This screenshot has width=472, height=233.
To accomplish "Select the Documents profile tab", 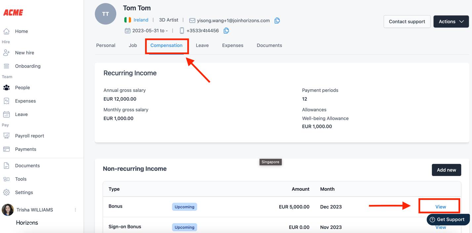I will pos(269,46).
